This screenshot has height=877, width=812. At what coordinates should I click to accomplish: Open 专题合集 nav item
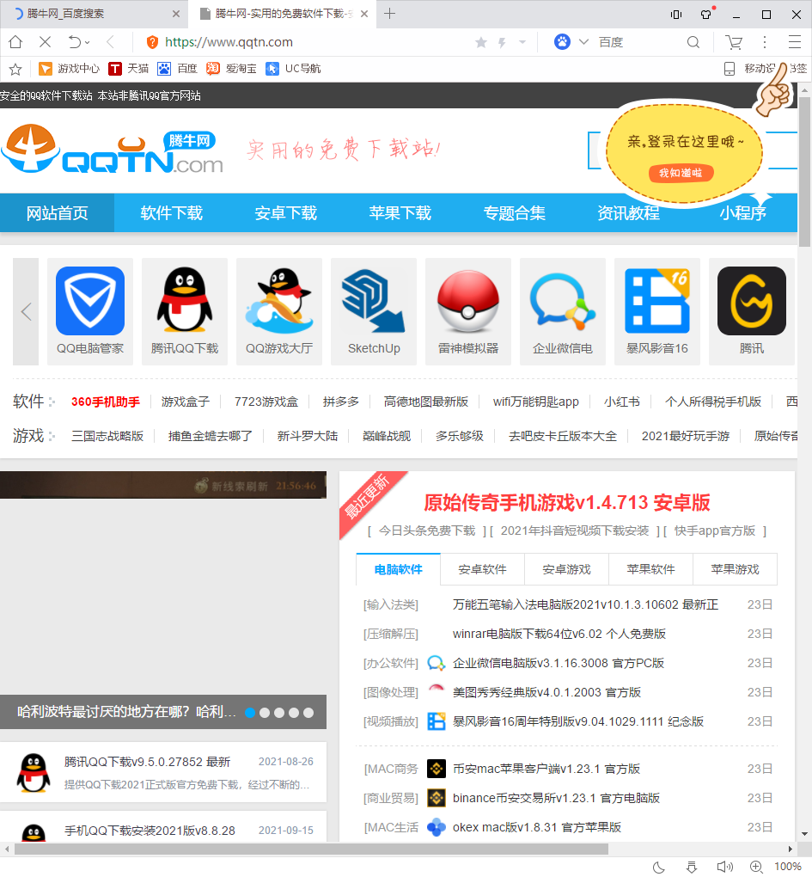pos(514,213)
